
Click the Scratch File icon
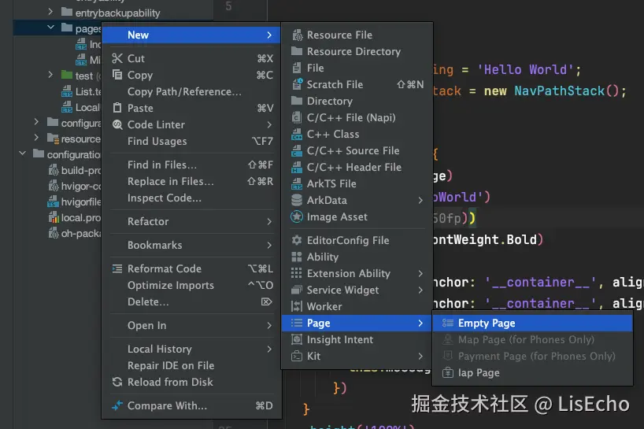tap(297, 84)
